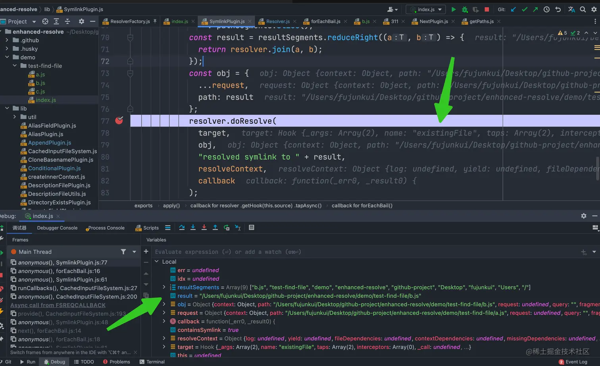600x366 pixels.
Task: Click the Async call from FSREQCALLBACK link
Action: (58, 305)
